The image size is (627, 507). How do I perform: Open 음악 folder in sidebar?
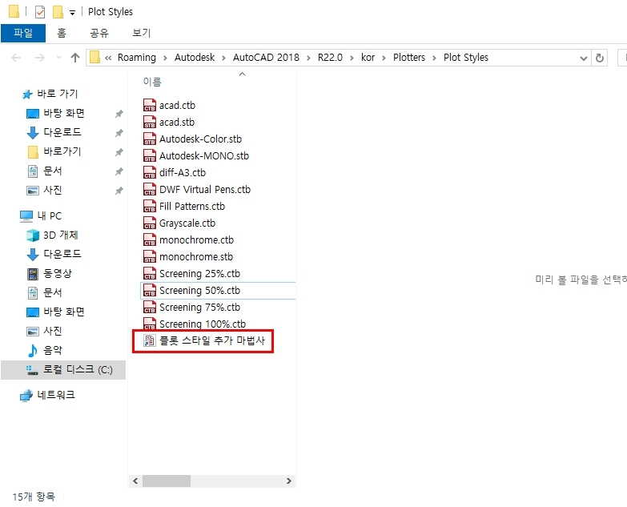44,350
